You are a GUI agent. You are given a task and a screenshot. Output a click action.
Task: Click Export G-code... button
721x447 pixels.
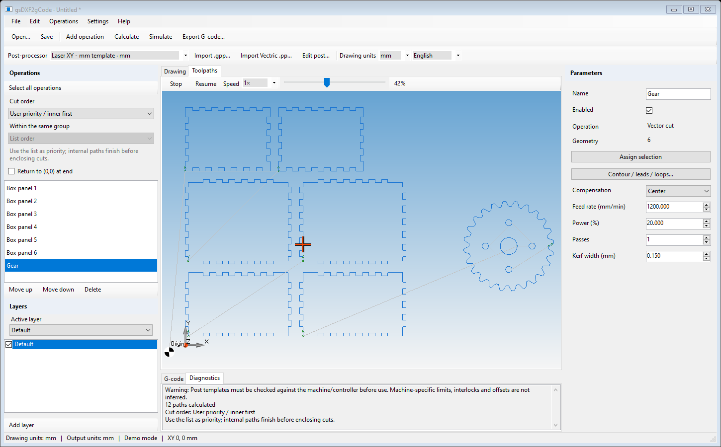click(203, 37)
